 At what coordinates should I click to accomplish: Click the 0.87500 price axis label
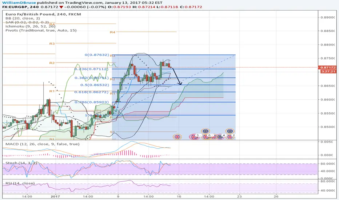pos(328,59)
